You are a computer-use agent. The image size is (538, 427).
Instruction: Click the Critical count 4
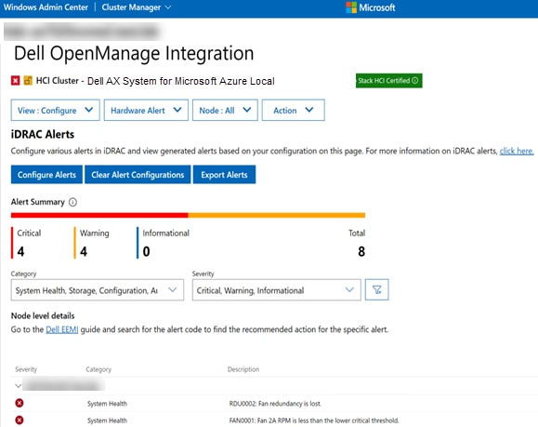tap(20, 251)
